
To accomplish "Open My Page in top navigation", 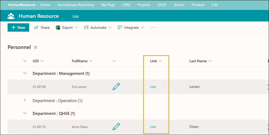I will (x=108, y=5).
